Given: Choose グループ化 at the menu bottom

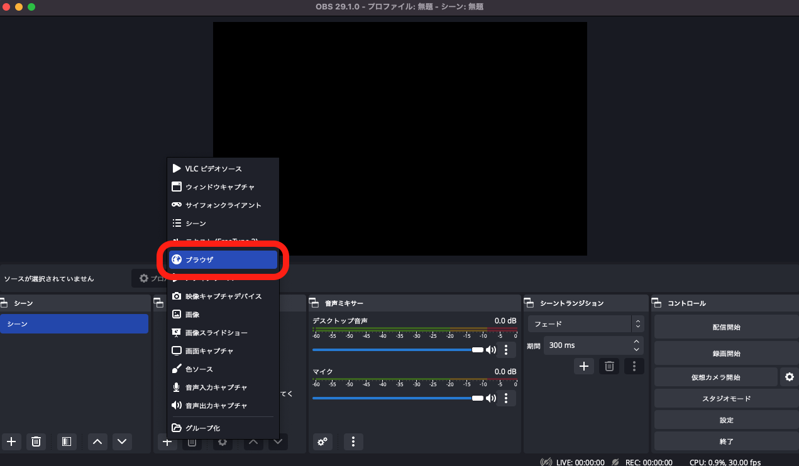Looking at the screenshot, I should click(x=223, y=428).
